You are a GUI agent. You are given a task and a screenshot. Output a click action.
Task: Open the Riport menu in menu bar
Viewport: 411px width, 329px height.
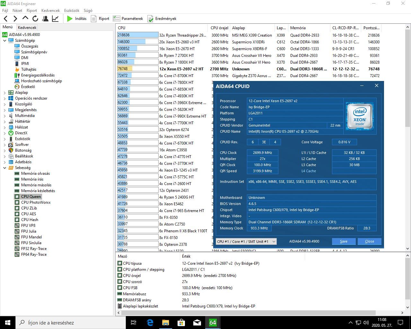[32, 11]
